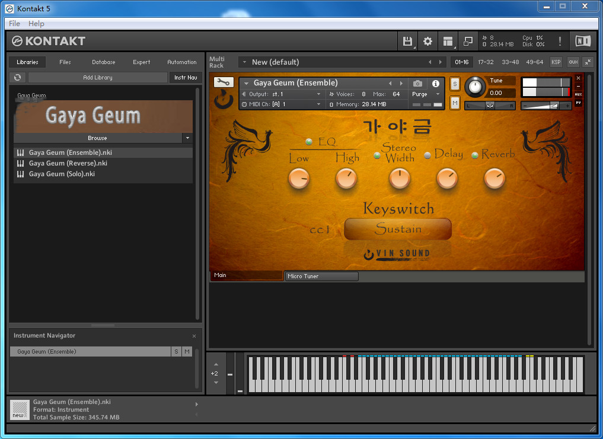Toggle the aux outputs view button
The image size is (603, 439).
tap(573, 62)
